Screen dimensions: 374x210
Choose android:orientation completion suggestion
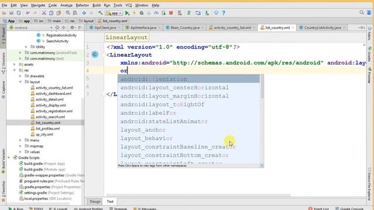188,79
